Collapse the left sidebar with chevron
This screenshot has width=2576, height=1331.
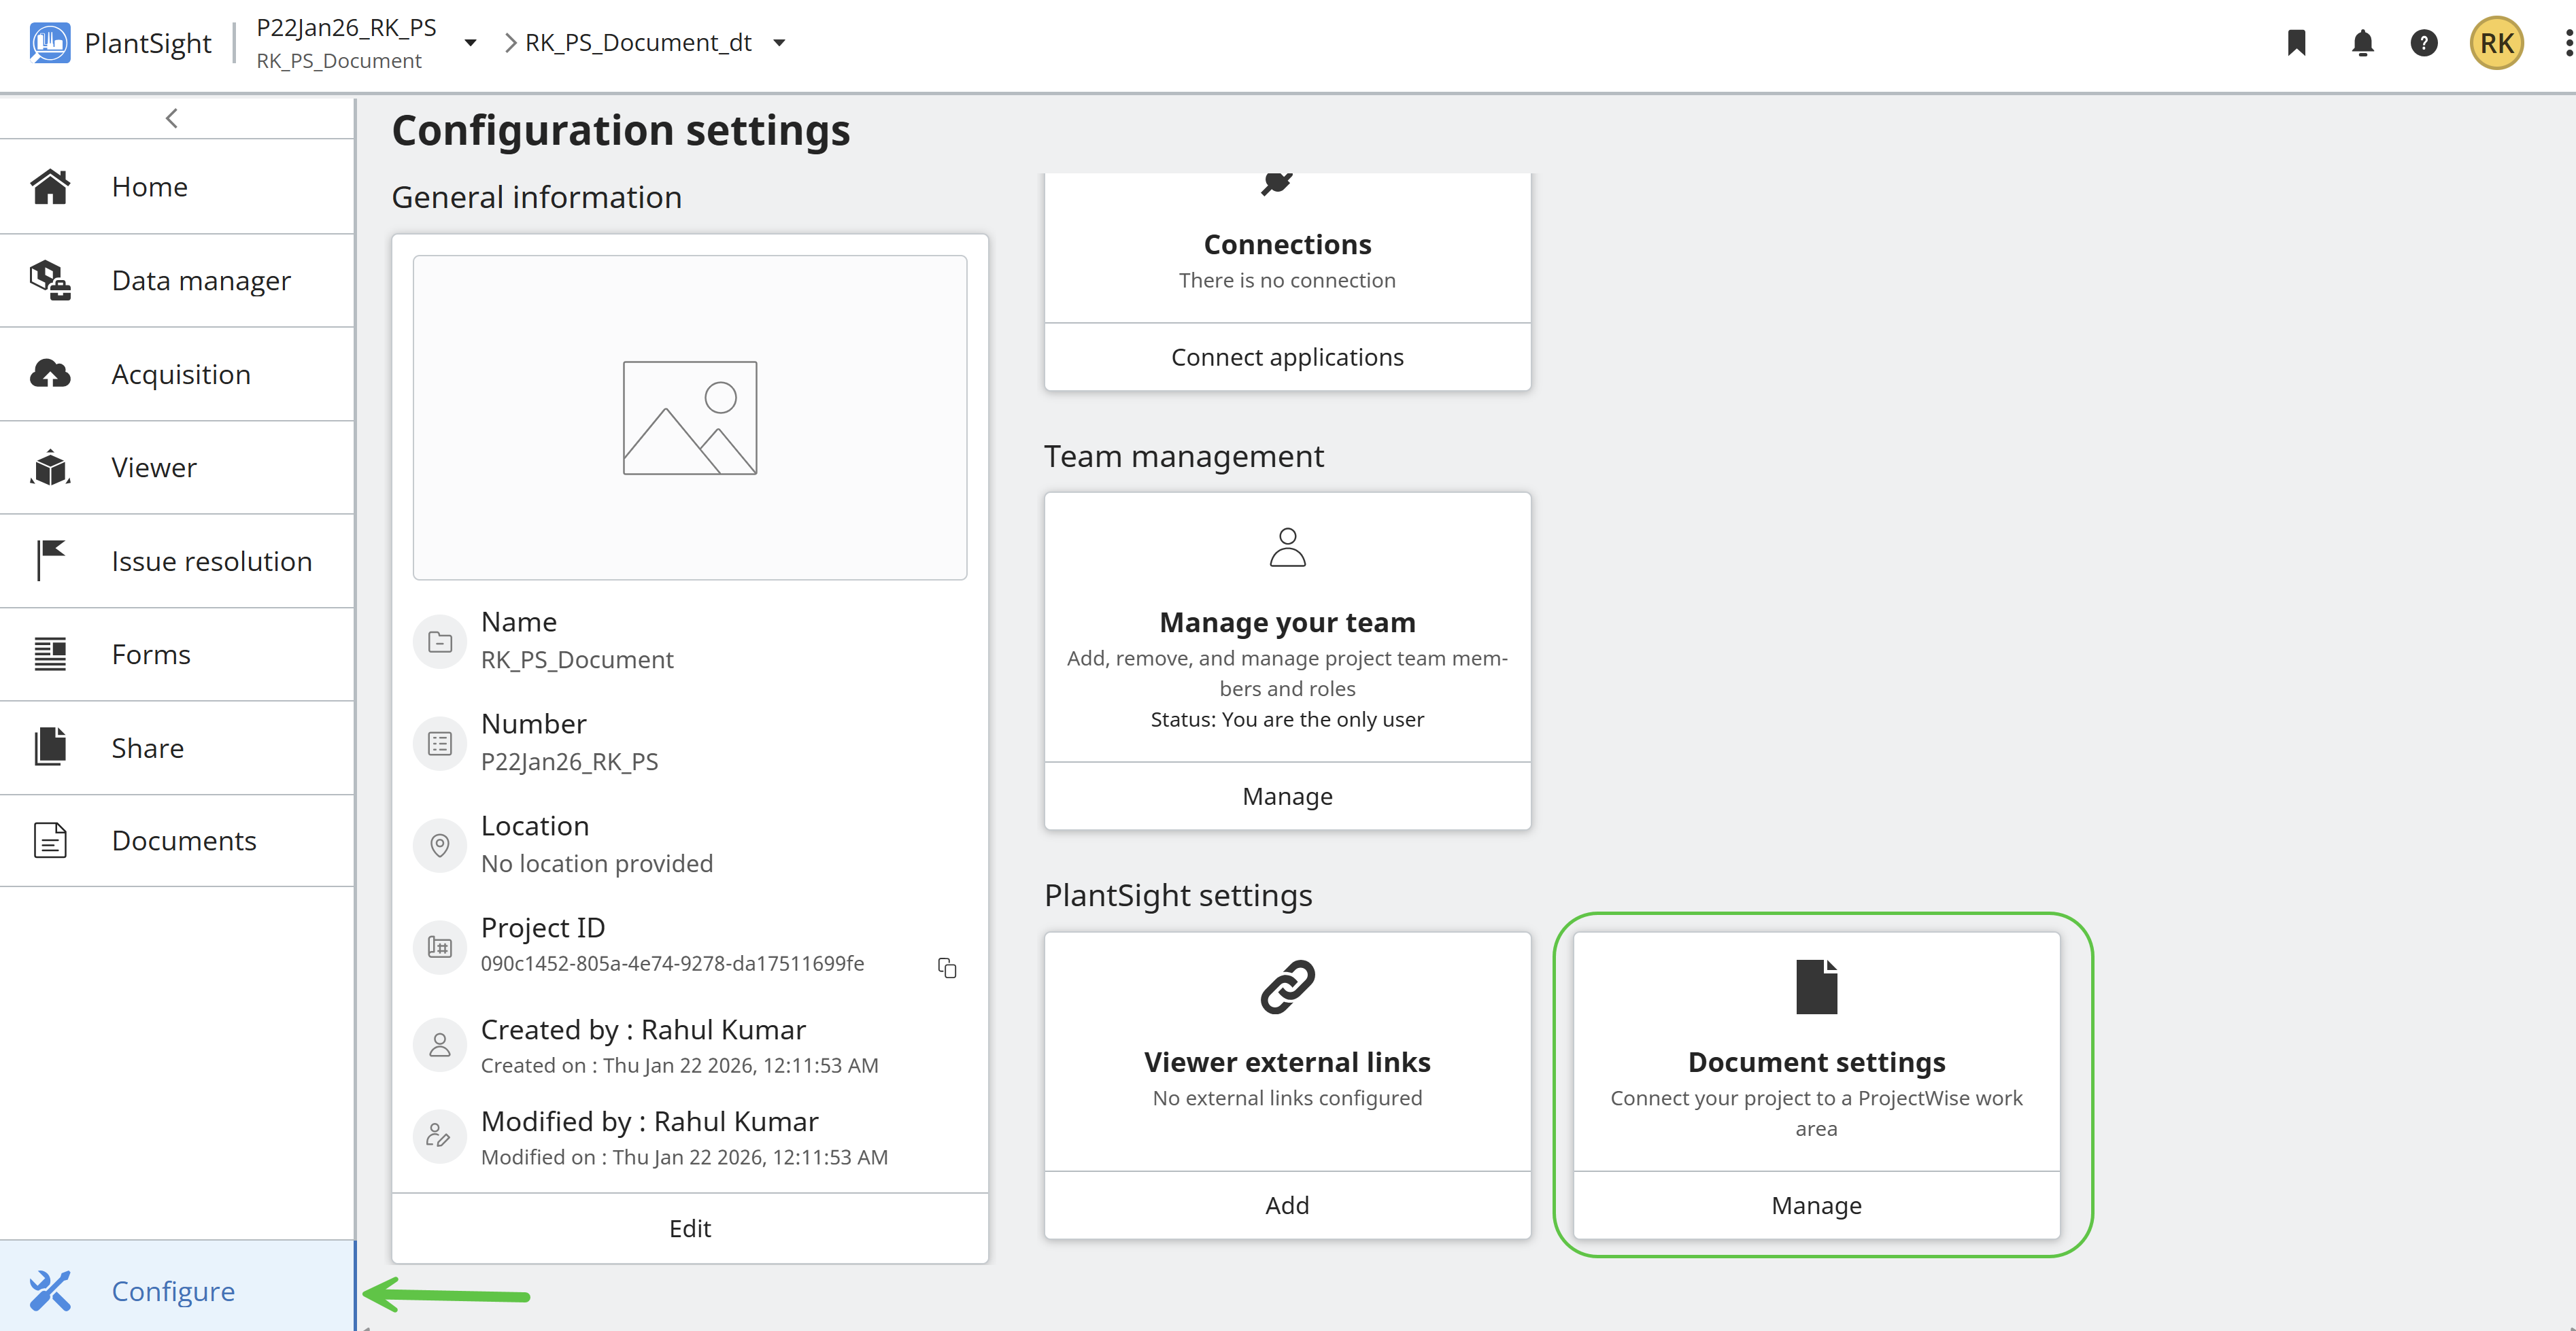point(172,118)
